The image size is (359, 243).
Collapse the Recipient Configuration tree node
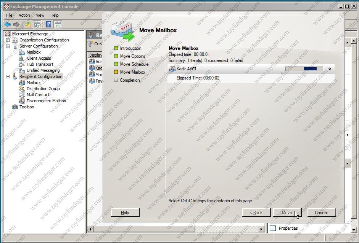[8, 76]
